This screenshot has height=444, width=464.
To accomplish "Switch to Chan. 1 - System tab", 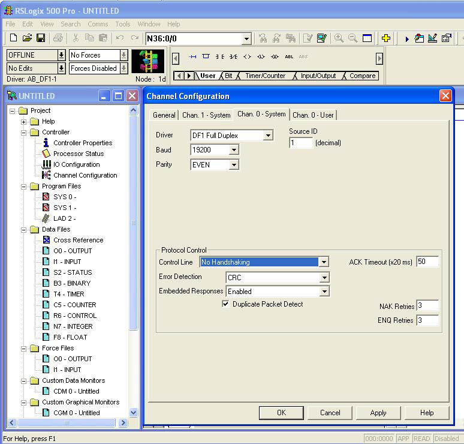I will coord(206,115).
